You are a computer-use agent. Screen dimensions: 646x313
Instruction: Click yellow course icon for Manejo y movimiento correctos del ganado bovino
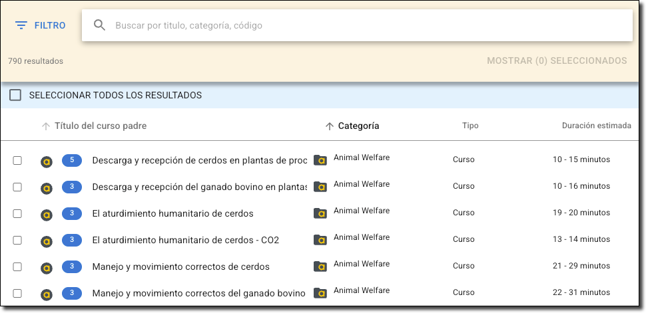click(47, 294)
